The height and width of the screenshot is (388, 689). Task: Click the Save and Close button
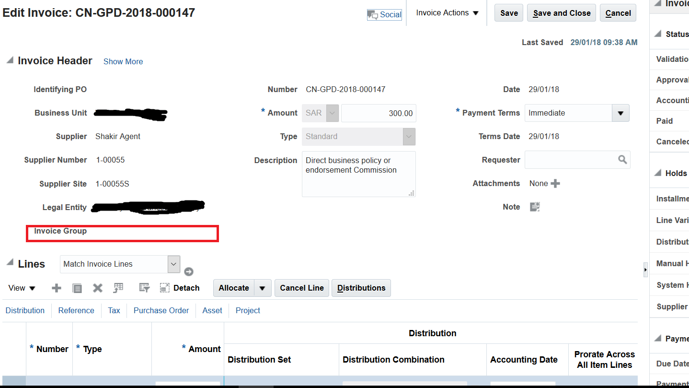click(561, 13)
